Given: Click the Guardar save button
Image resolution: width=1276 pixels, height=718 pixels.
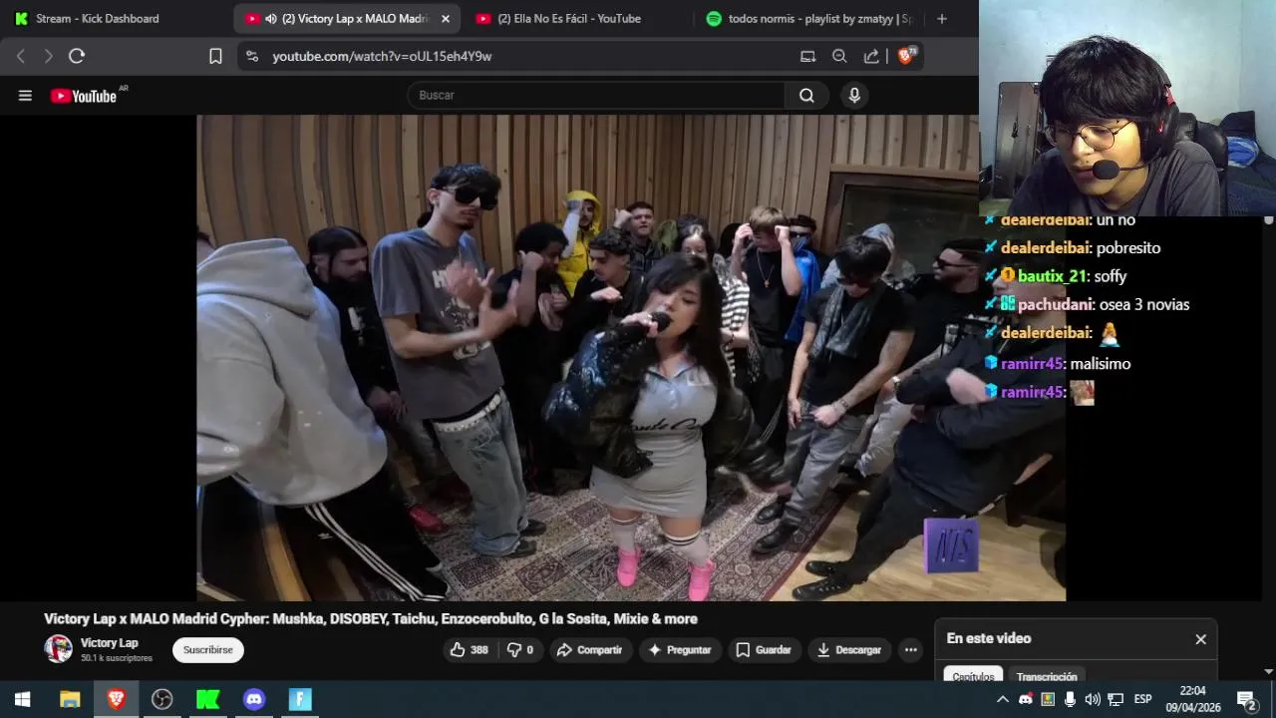Looking at the screenshot, I should [764, 650].
